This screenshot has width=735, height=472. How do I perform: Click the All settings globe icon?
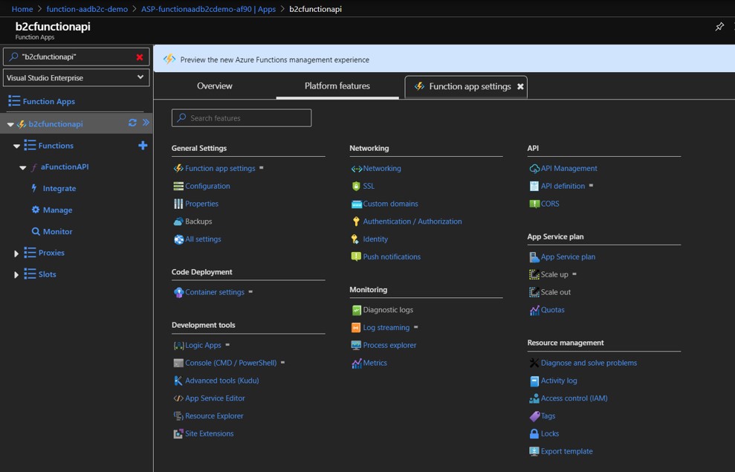point(178,239)
